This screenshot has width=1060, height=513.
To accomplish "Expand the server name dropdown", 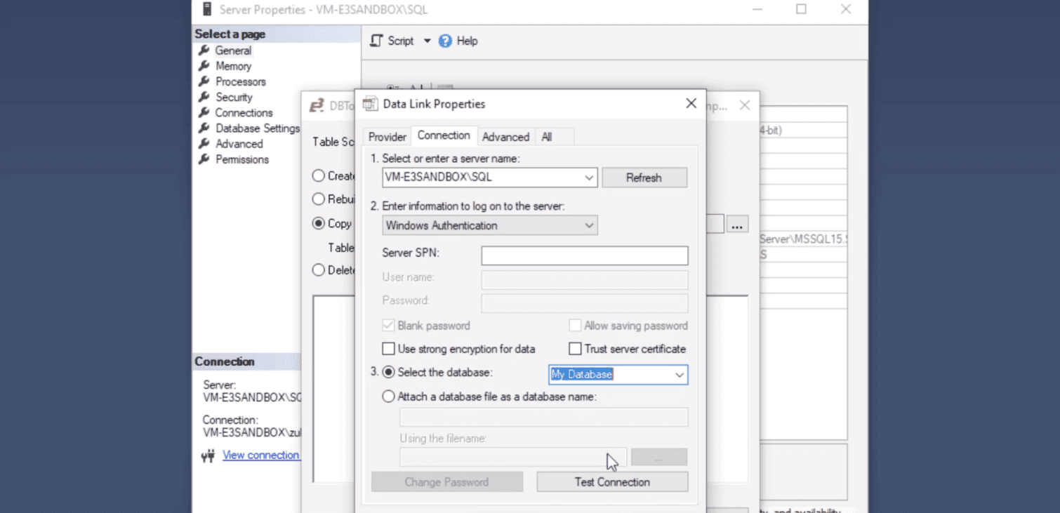I will point(589,178).
